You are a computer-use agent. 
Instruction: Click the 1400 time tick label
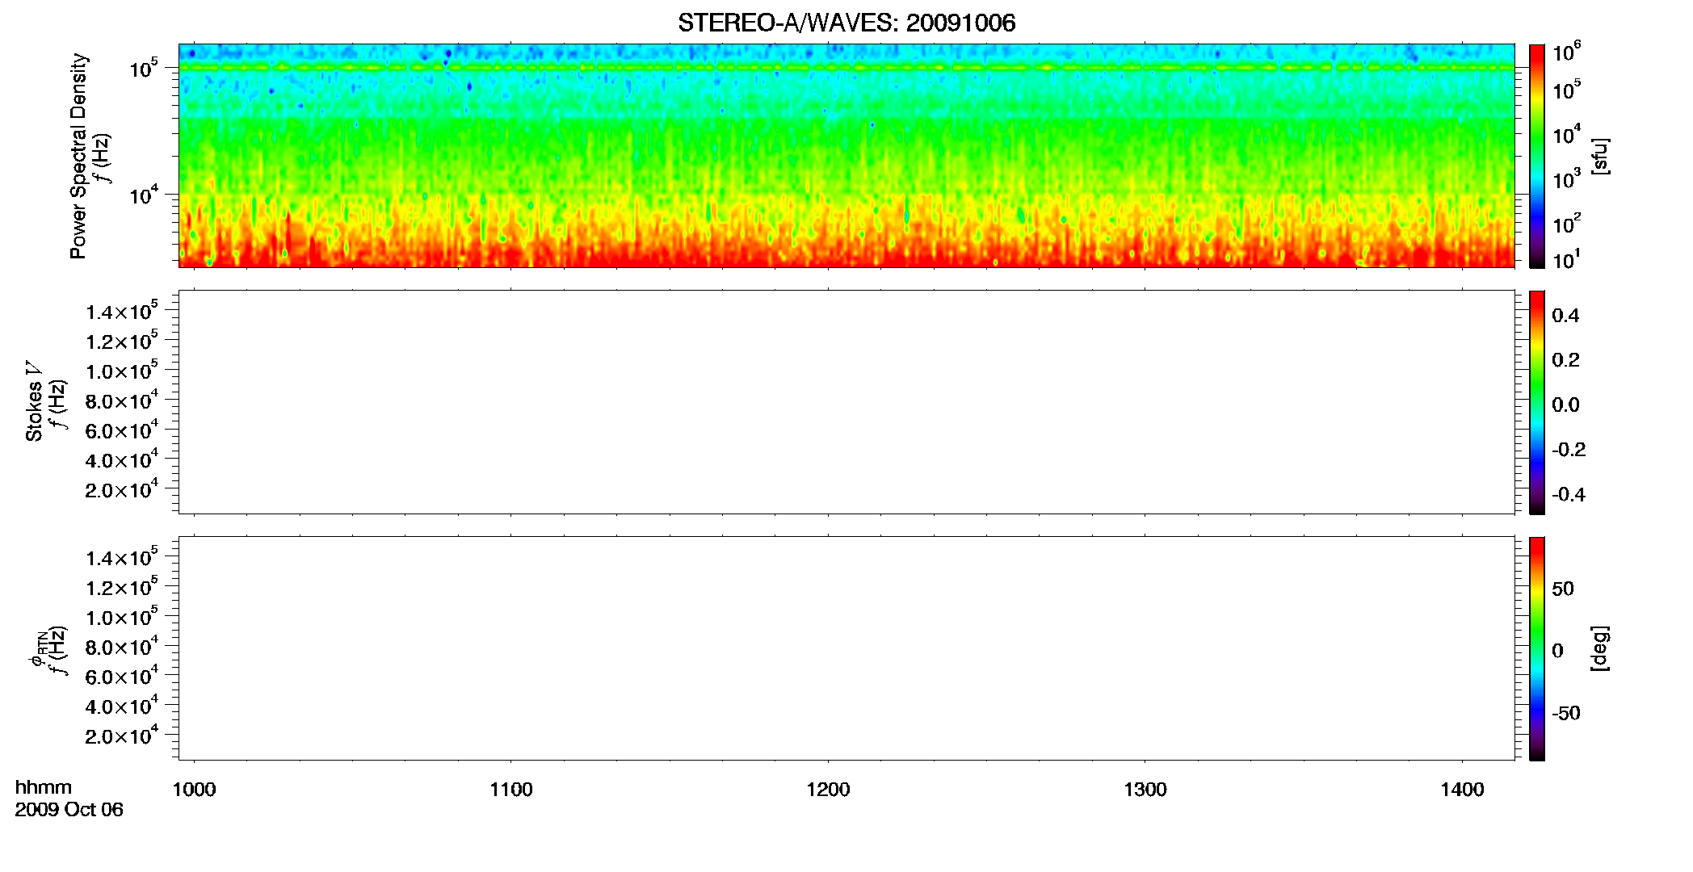click(1462, 790)
